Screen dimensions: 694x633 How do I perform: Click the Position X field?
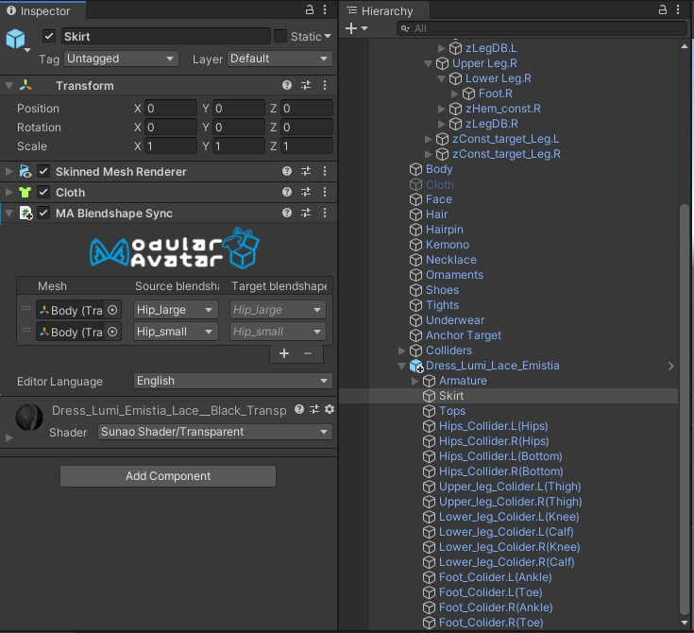(x=171, y=108)
